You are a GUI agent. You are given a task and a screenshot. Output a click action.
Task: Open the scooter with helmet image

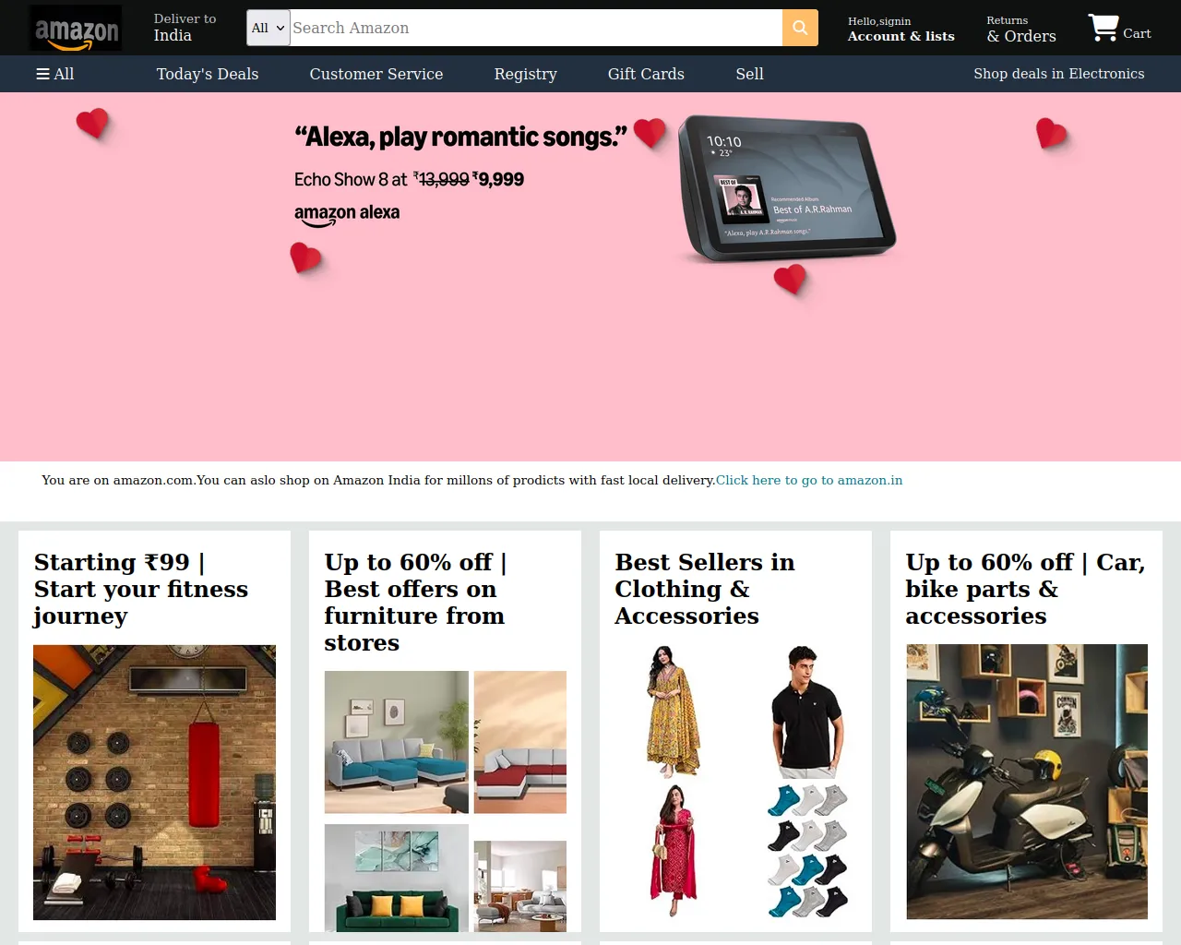point(1027,782)
